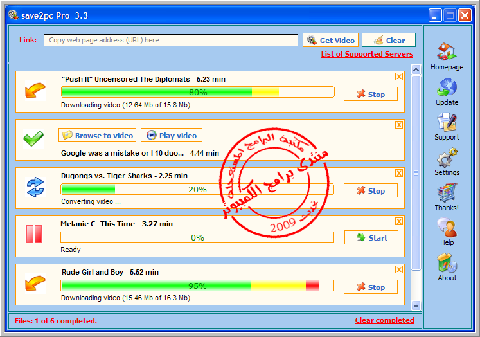Click Browse to video button
This screenshot has height=337, width=480.
pyautogui.click(x=97, y=135)
